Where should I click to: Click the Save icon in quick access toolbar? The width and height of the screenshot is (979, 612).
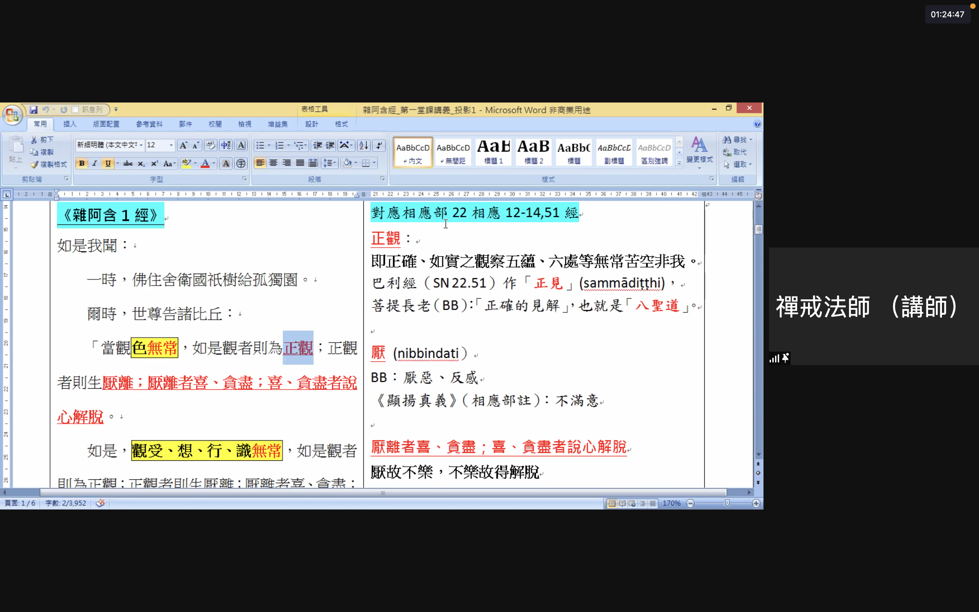(34, 110)
